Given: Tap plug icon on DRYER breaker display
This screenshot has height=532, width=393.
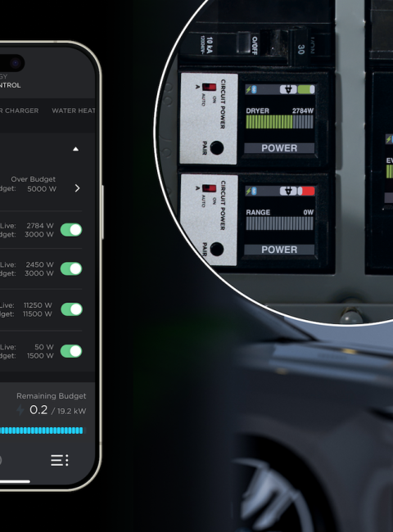Looking at the screenshot, I should 288,89.
